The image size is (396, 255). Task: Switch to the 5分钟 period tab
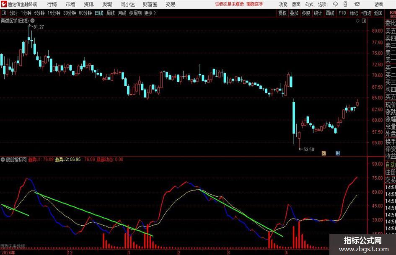[x=39, y=13]
